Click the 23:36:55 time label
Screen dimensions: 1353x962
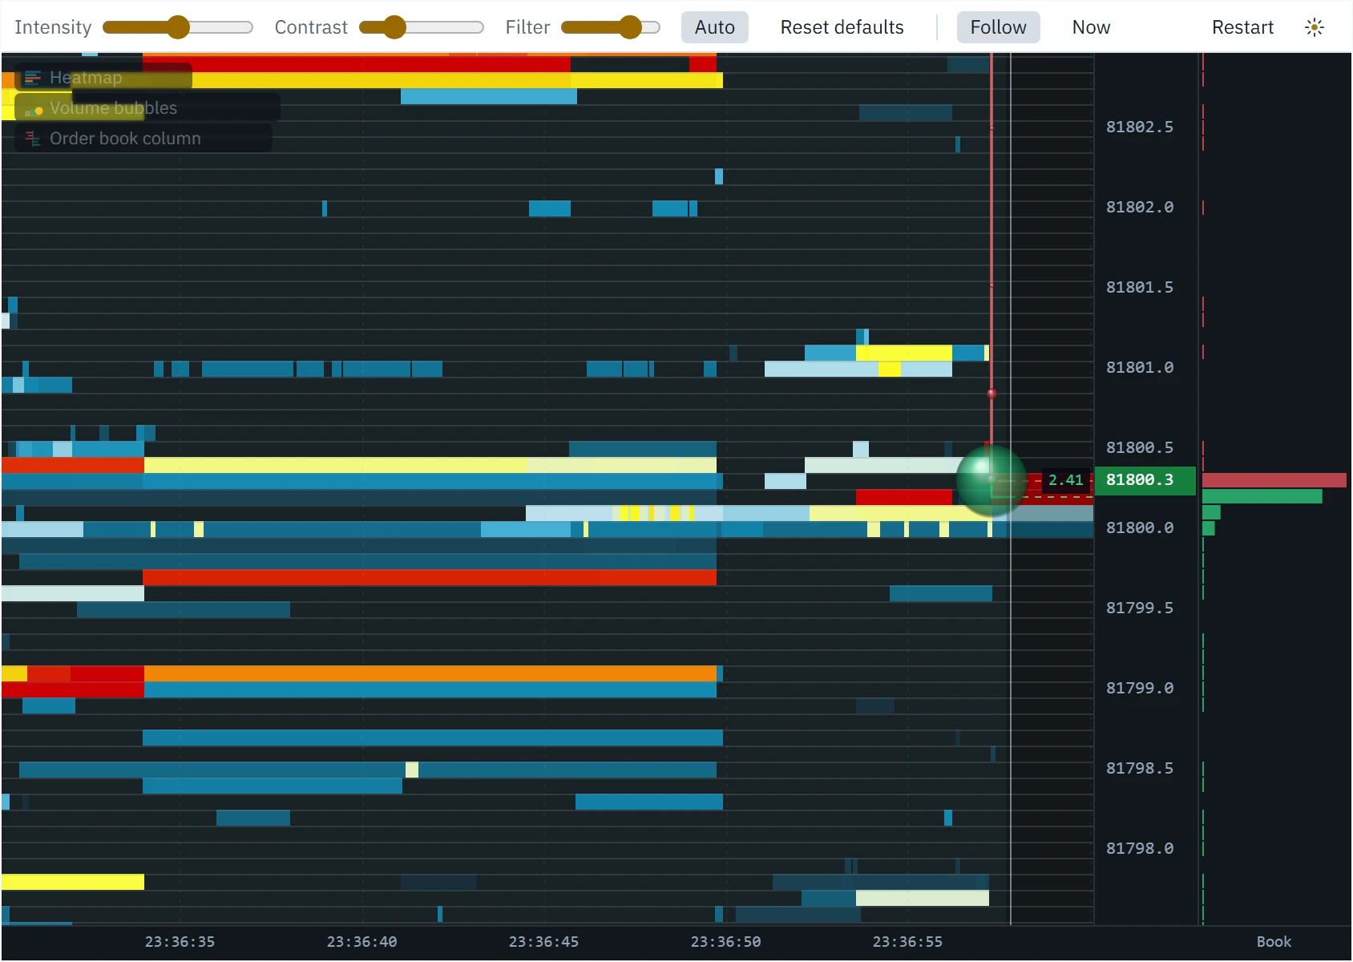(908, 942)
